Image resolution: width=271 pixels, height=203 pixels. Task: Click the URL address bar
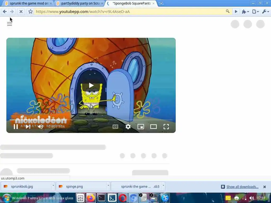130,12
